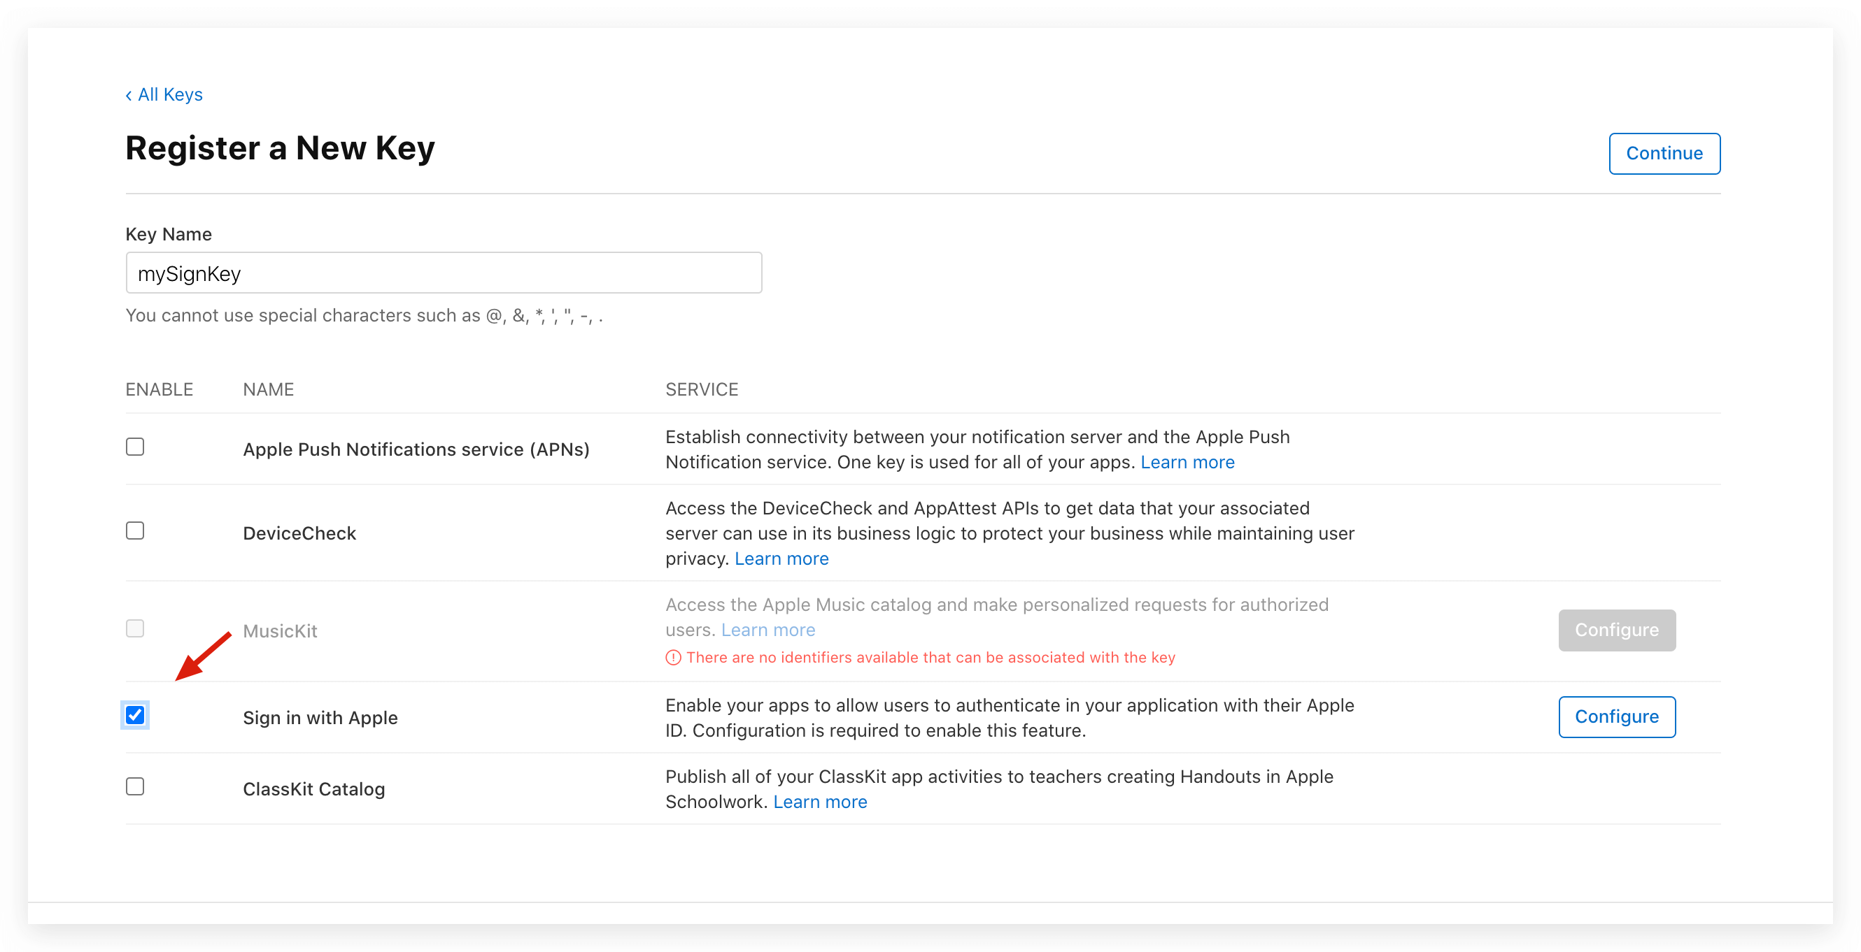The width and height of the screenshot is (1861, 952).
Task: Tick the DeviceCheck checkbox
Action: click(x=135, y=531)
